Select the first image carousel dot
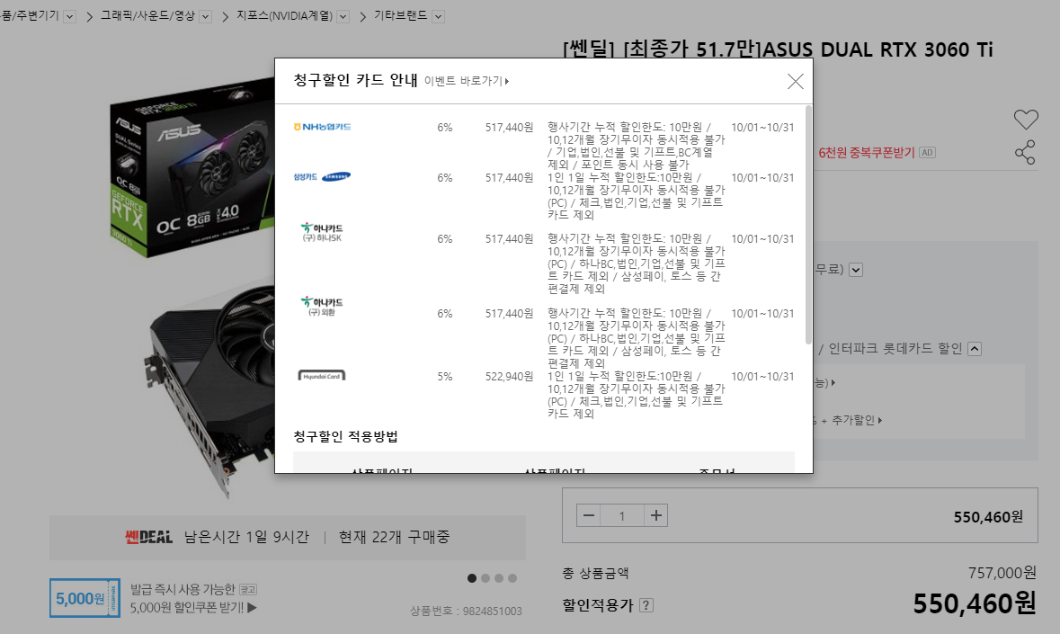The image size is (1060, 634). (472, 578)
